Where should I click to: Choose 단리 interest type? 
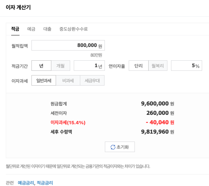138,66
